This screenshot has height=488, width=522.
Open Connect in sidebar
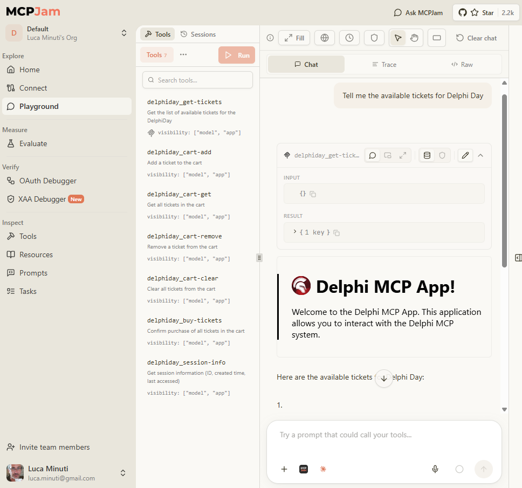tap(67, 88)
